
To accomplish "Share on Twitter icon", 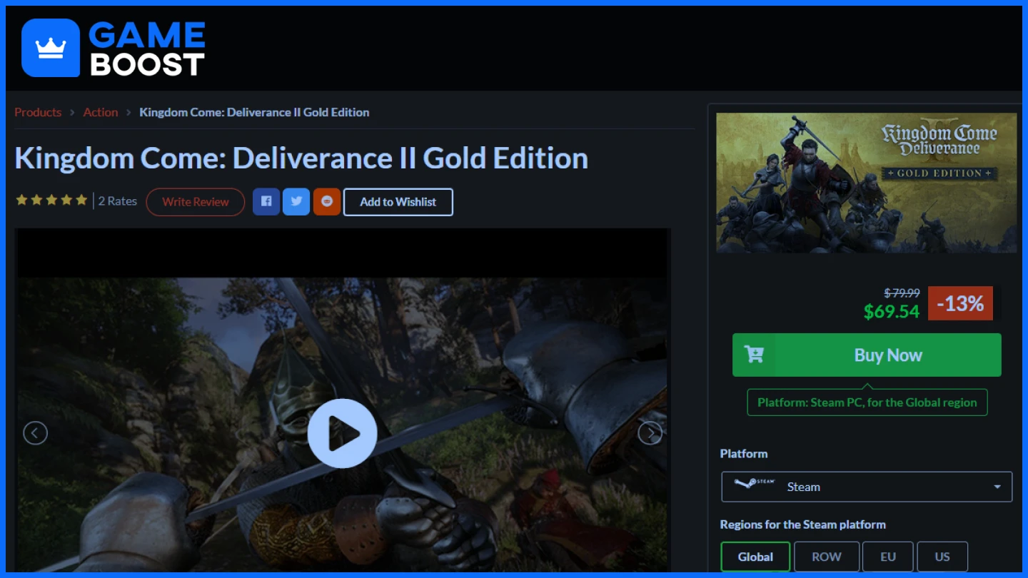I will [296, 202].
